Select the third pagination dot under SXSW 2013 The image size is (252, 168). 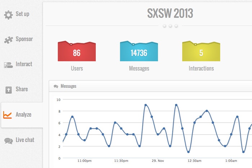click(176, 26)
